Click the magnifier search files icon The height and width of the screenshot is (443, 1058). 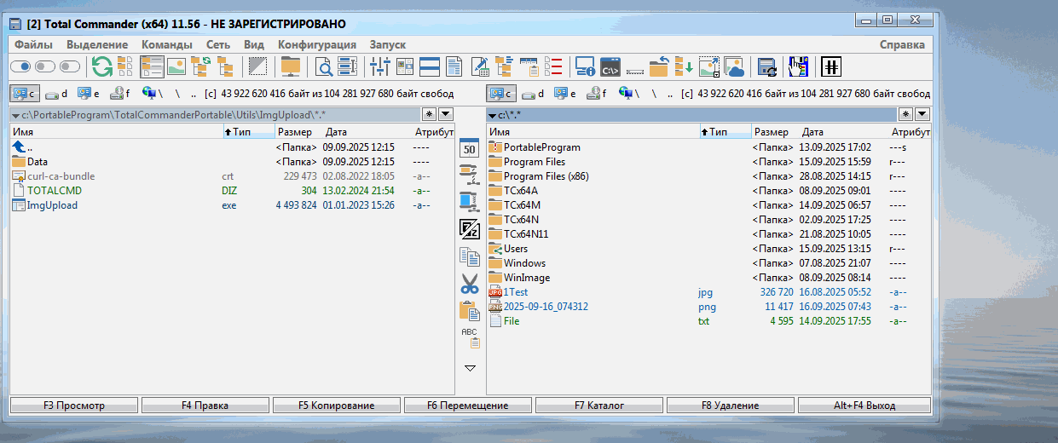[x=324, y=66]
